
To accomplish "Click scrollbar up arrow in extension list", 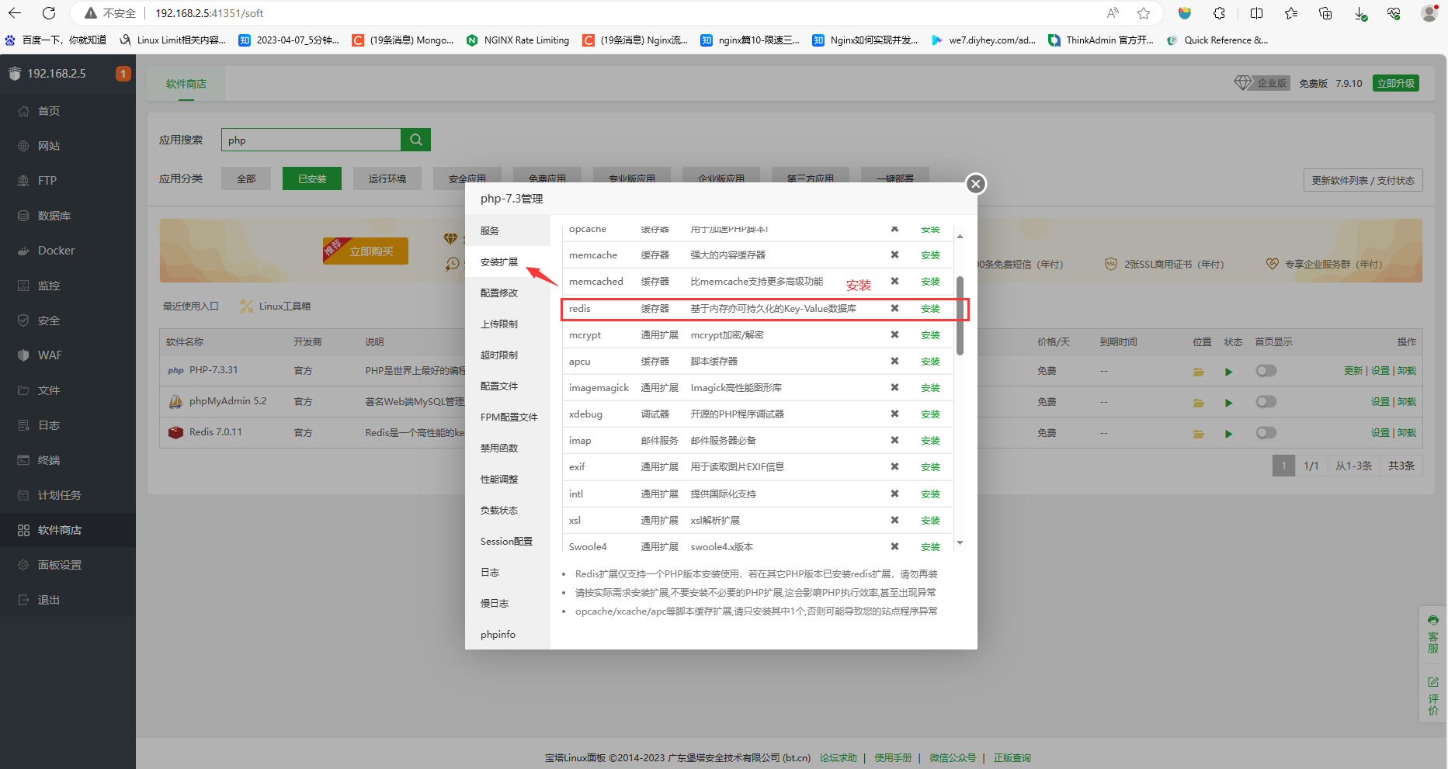I will tap(960, 236).
